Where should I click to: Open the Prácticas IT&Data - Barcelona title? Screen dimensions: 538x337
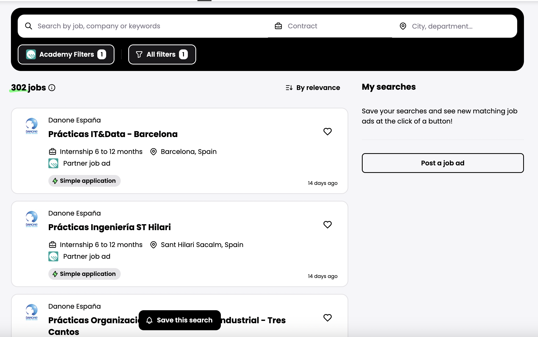pyautogui.click(x=113, y=134)
